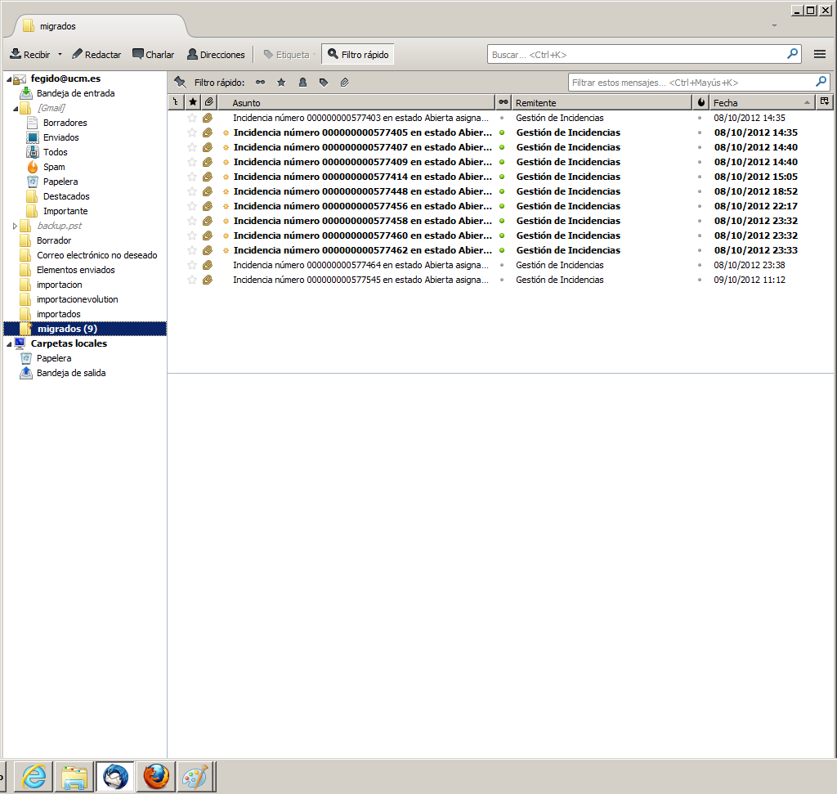This screenshot has width=837, height=794.
Task: Collapse the [Gmail] folder tree
Action: point(15,108)
